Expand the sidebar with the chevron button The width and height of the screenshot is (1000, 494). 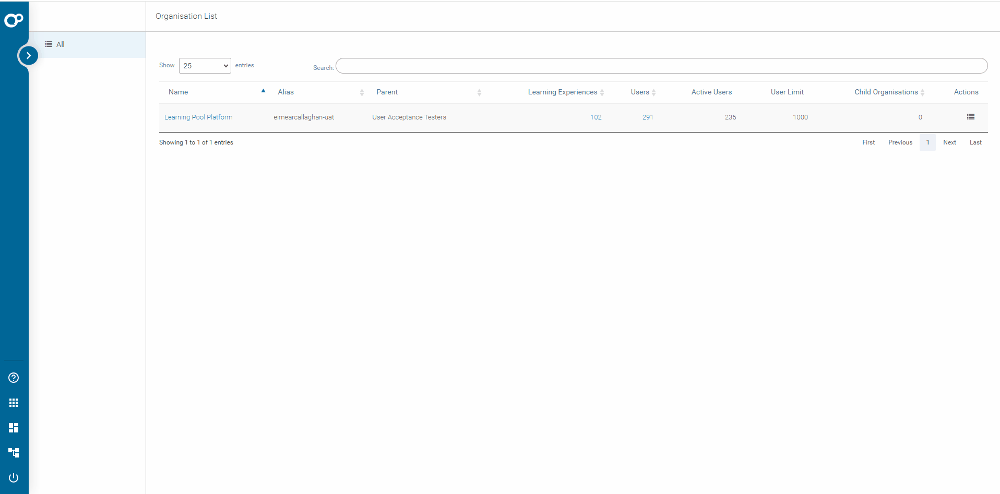(28, 55)
